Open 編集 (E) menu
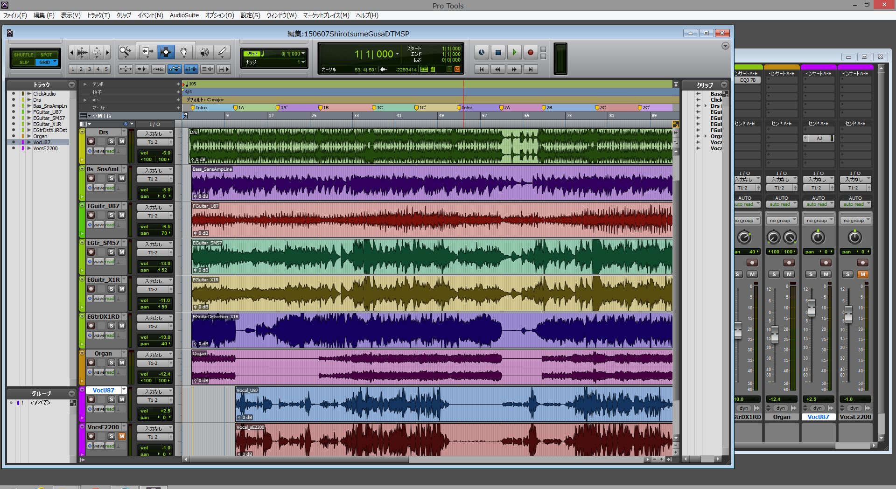The height and width of the screenshot is (489, 896). pos(44,15)
